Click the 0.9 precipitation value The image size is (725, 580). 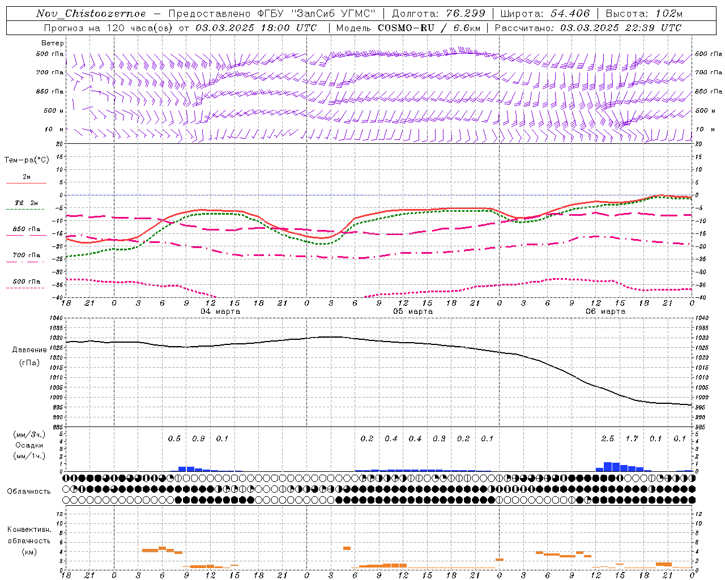click(x=198, y=438)
